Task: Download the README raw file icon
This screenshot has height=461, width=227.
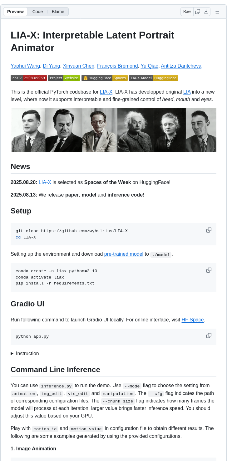Action: click(206, 12)
